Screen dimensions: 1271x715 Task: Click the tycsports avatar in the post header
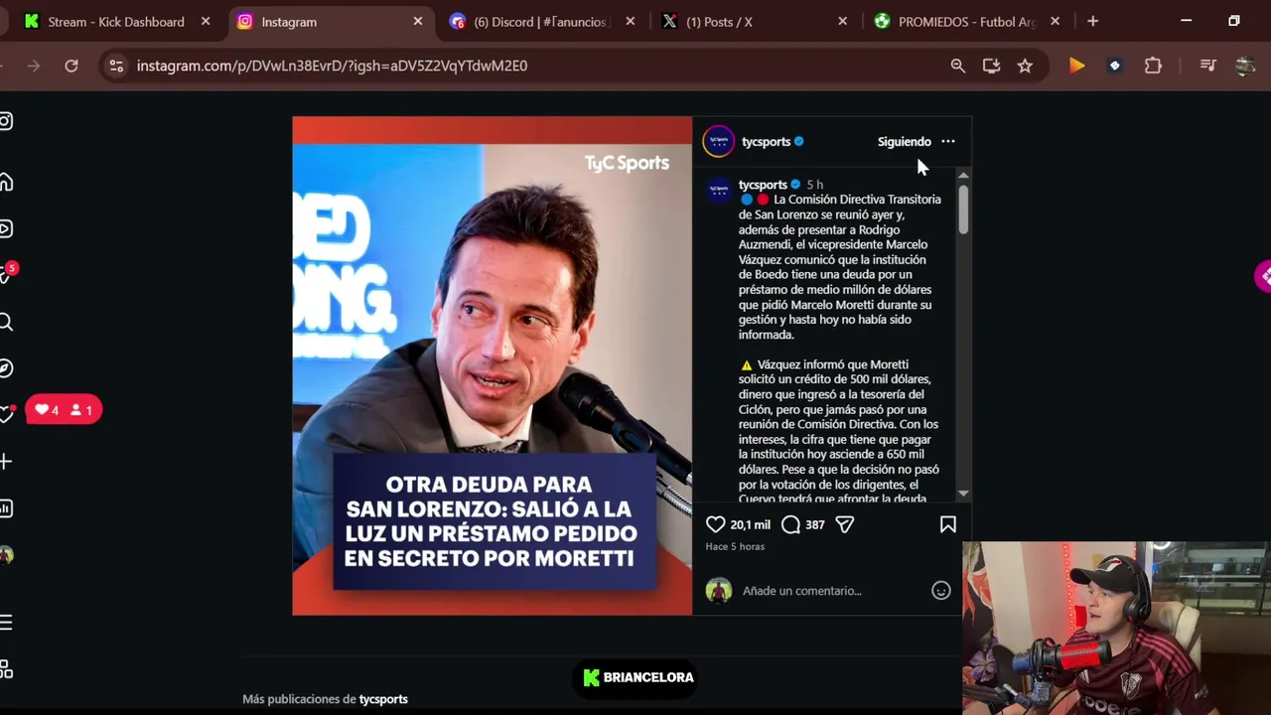click(x=719, y=142)
